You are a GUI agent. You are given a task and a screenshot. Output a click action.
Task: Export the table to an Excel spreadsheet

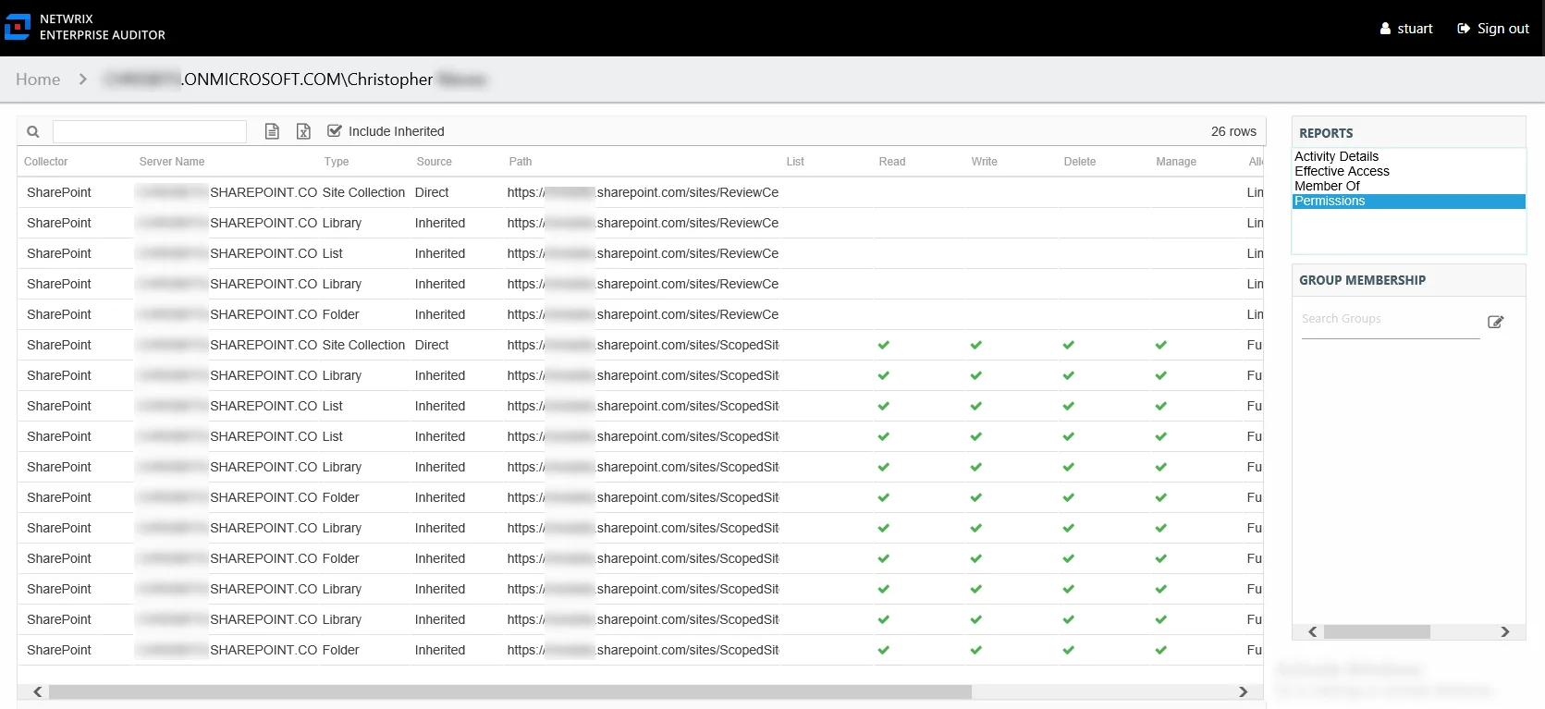tap(303, 131)
